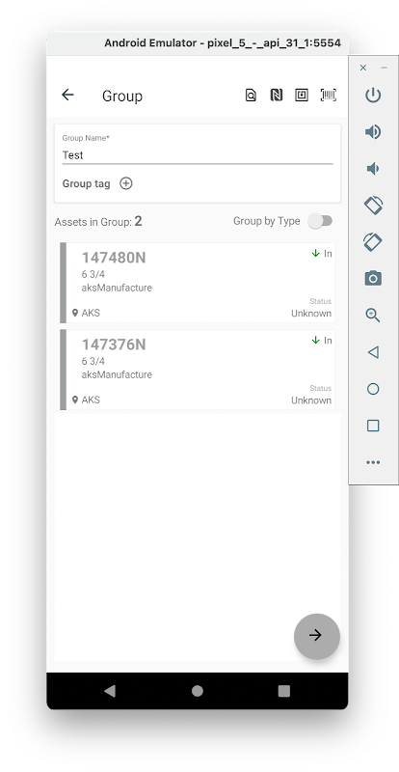Viewport: 399px width, 772px height.
Task: Activate the emulator zoom magnifier
Action: coord(373,316)
